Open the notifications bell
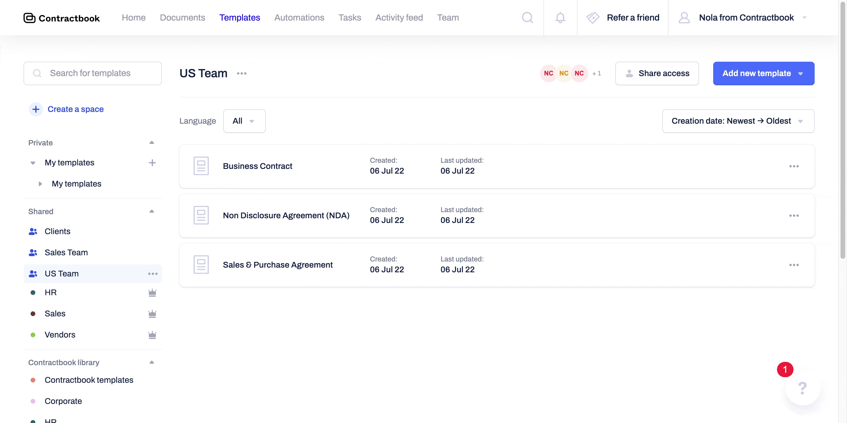The image size is (847, 423). pos(560,18)
